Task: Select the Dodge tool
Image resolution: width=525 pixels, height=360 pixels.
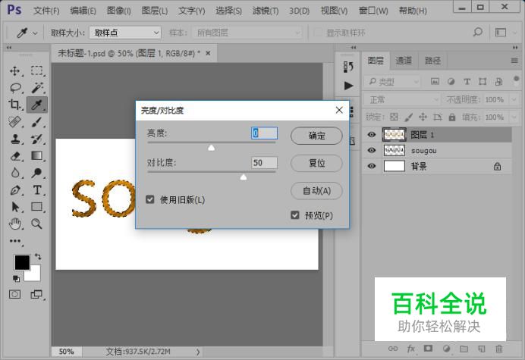Action: click(x=37, y=173)
